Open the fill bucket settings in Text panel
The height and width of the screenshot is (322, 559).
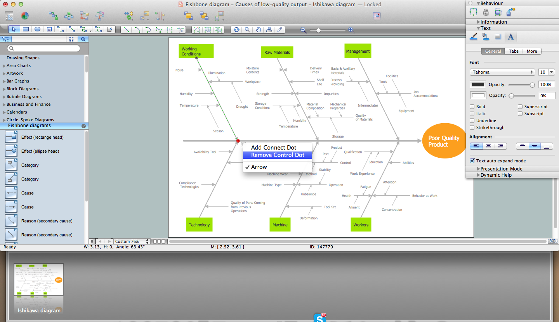485,37
